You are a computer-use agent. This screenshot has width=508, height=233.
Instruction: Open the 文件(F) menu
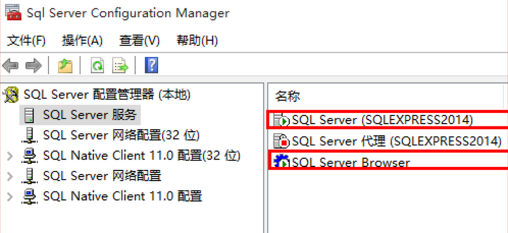(x=26, y=41)
